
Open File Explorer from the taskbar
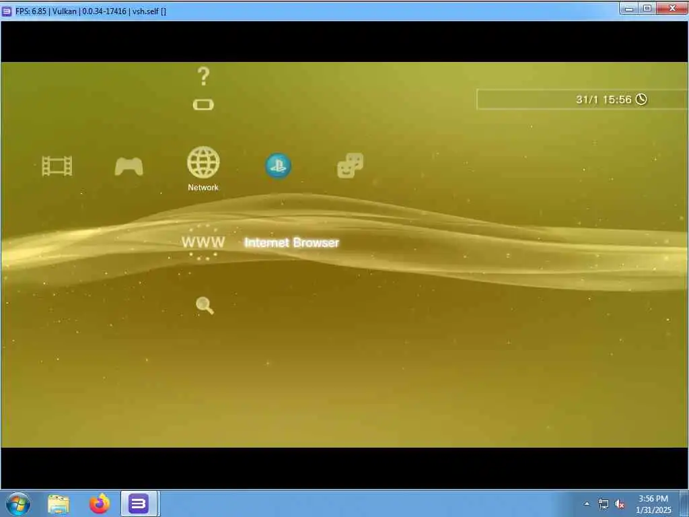pos(59,504)
